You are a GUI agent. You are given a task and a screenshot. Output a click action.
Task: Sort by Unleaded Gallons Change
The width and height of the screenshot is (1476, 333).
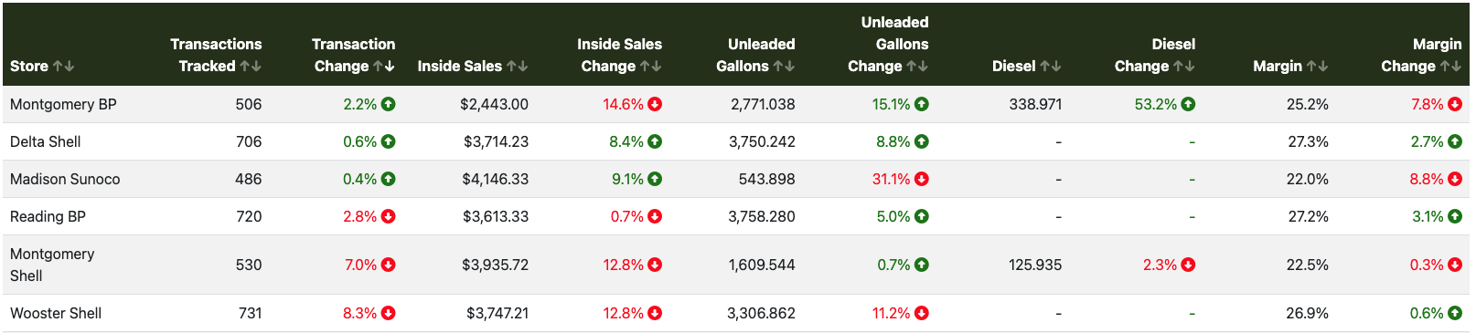pyautogui.click(x=917, y=67)
